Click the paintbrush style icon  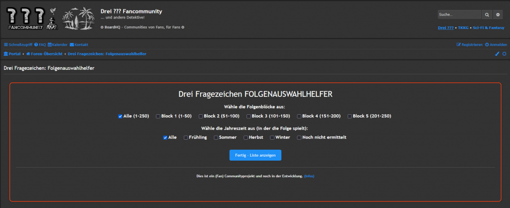point(497,54)
